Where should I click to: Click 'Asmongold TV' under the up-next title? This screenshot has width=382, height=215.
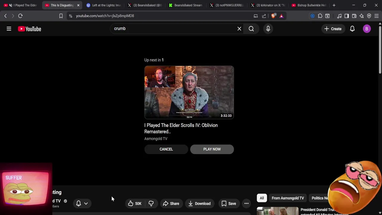tap(156, 139)
